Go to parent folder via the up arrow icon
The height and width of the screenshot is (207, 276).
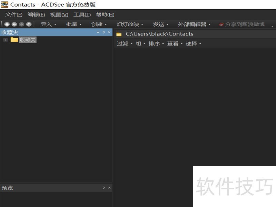pyautogui.click(x=29, y=24)
